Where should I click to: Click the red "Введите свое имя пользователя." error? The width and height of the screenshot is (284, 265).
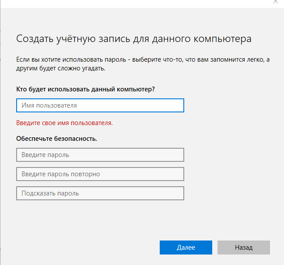[64, 123]
